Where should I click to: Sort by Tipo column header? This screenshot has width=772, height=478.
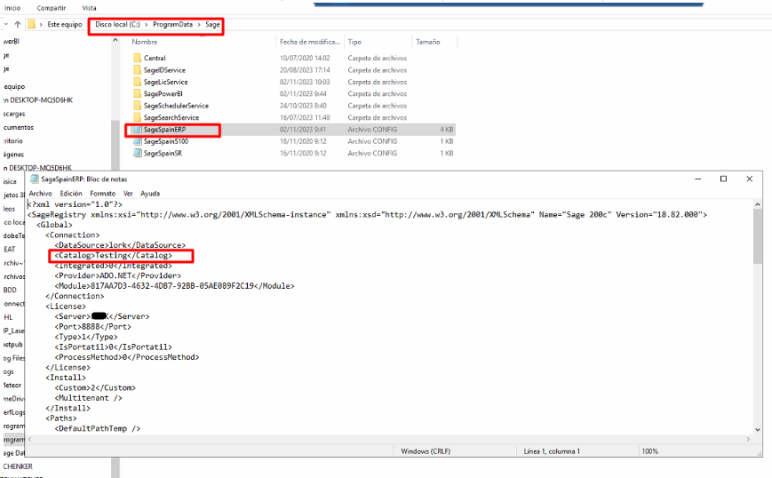coord(354,42)
